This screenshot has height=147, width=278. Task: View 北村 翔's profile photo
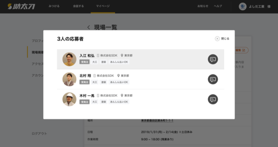tap(69, 79)
